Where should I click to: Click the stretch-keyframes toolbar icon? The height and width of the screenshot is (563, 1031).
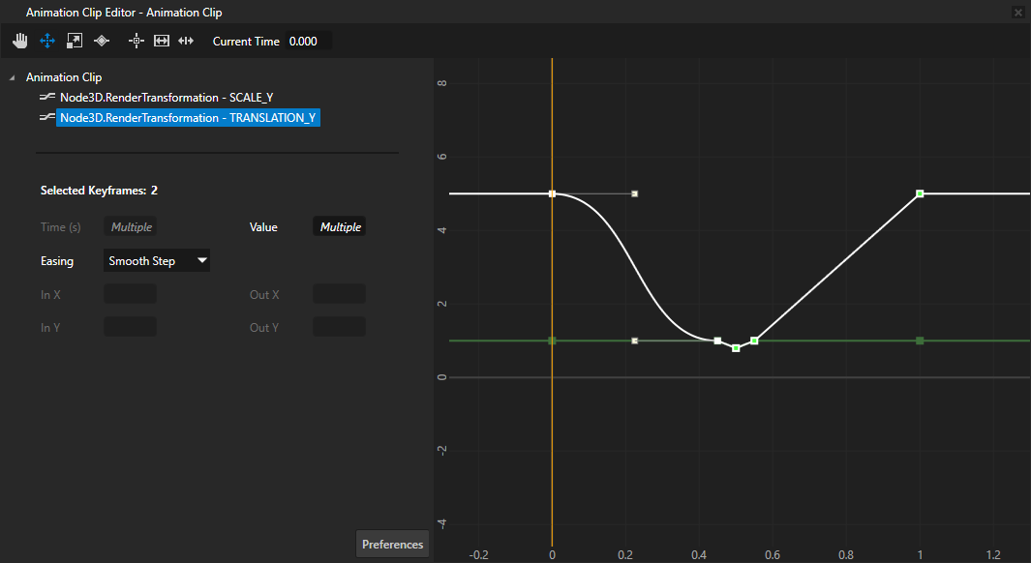pyautogui.click(x=185, y=41)
